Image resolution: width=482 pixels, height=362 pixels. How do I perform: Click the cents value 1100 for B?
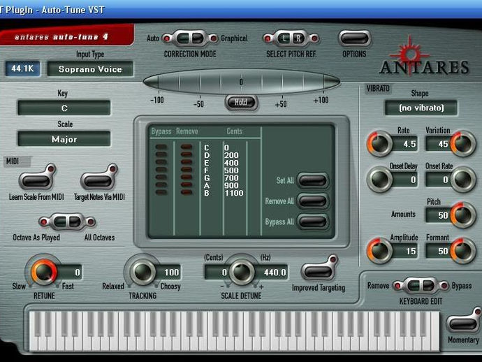tap(233, 193)
